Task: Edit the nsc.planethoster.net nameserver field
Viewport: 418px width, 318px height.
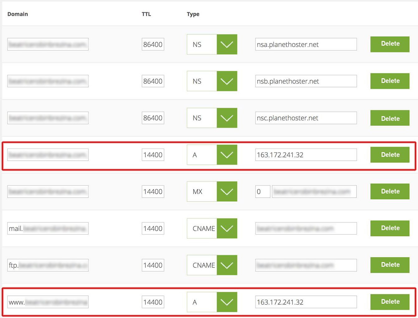Action: click(x=306, y=118)
